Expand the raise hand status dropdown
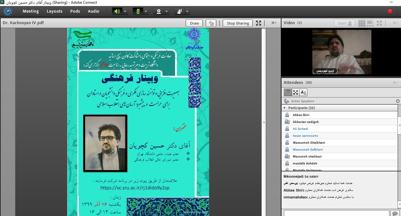The width and height of the screenshot is (401, 216). coord(187,11)
